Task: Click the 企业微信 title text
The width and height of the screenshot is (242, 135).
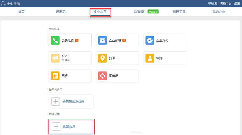Action: [13, 4]
